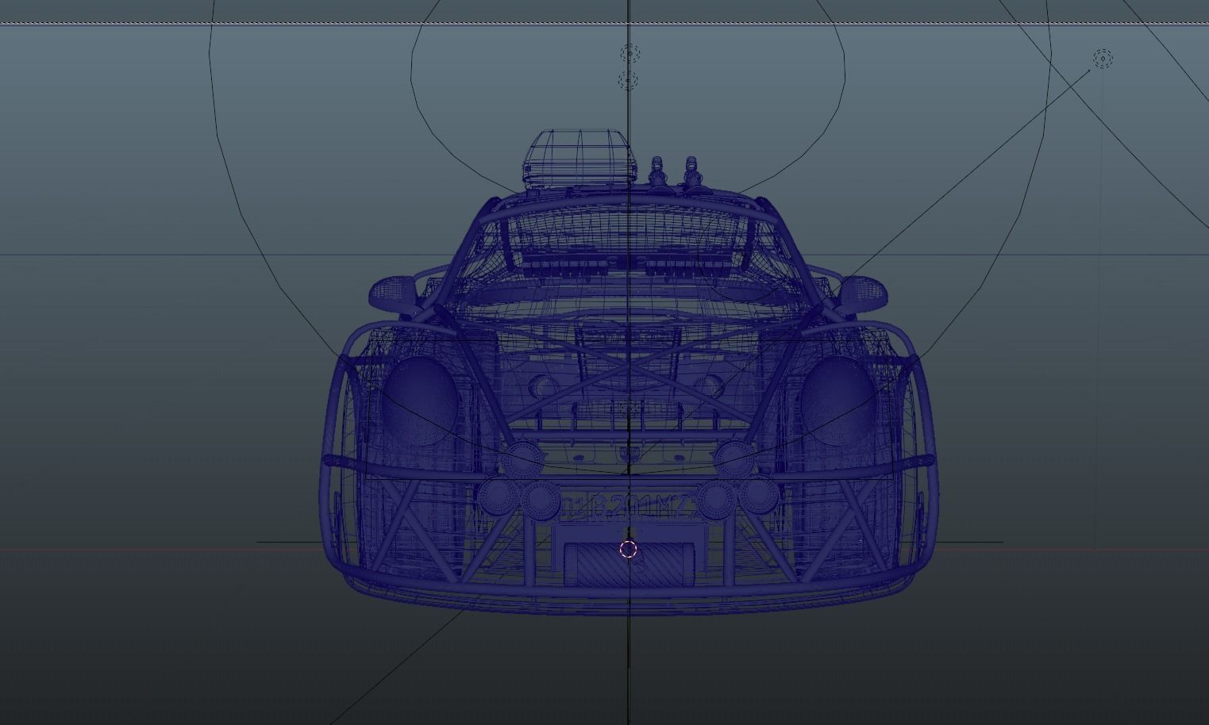
Task: Select the light object at far upper right
Action: pyautogui.click(x=1103, y=58)
